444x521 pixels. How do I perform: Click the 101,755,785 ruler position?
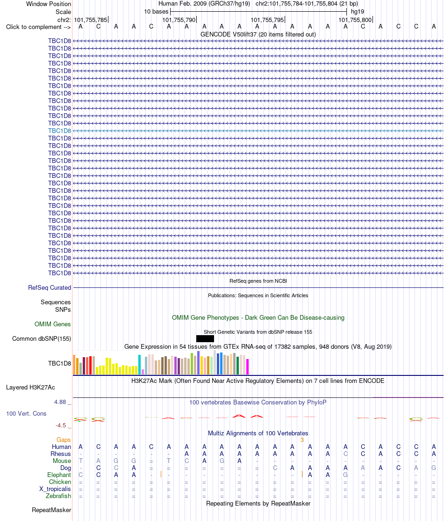pos(91,20)
